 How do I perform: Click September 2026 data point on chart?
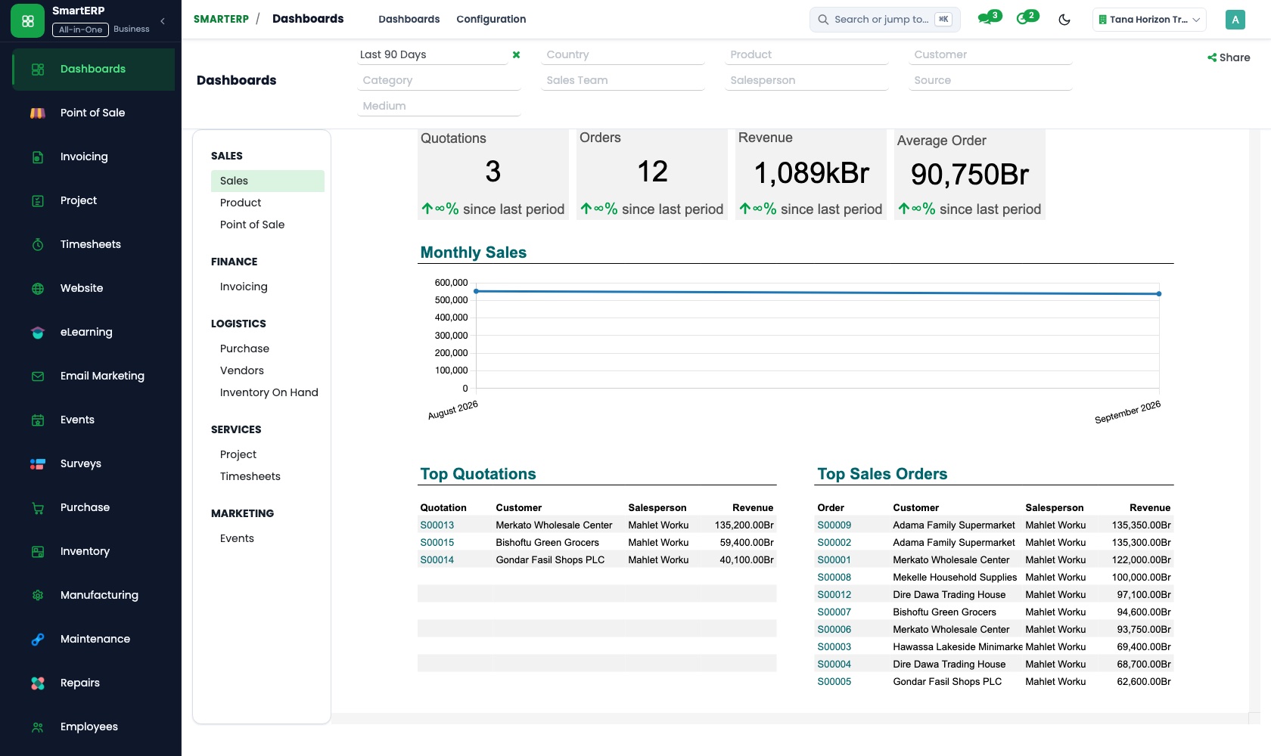(x=1158, y=294)
